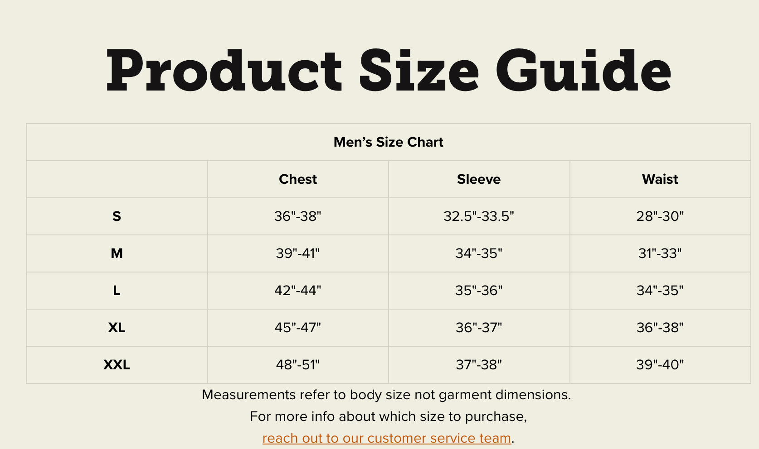This screenshot has width=759, height=449.
Task: Click the customer service team link
Action: pos(386,438)
